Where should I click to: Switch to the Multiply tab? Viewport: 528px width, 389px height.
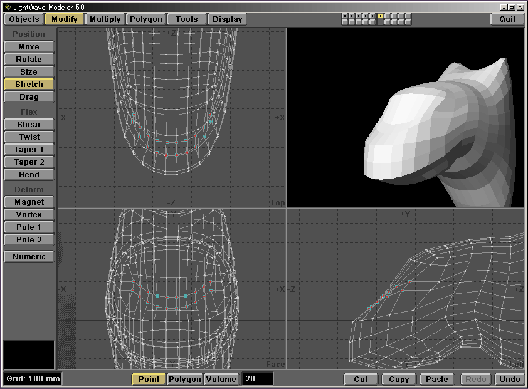(105, 19)
